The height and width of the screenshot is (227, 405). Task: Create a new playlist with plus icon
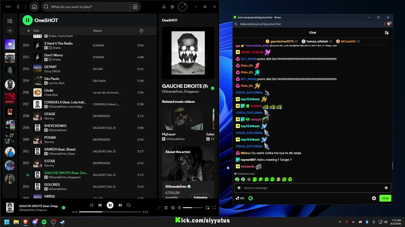tap(10, 31)
